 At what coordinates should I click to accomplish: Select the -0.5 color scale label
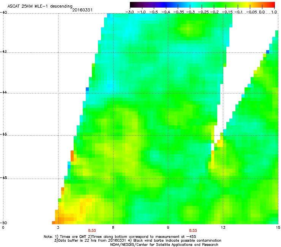(x=154, y=12)
